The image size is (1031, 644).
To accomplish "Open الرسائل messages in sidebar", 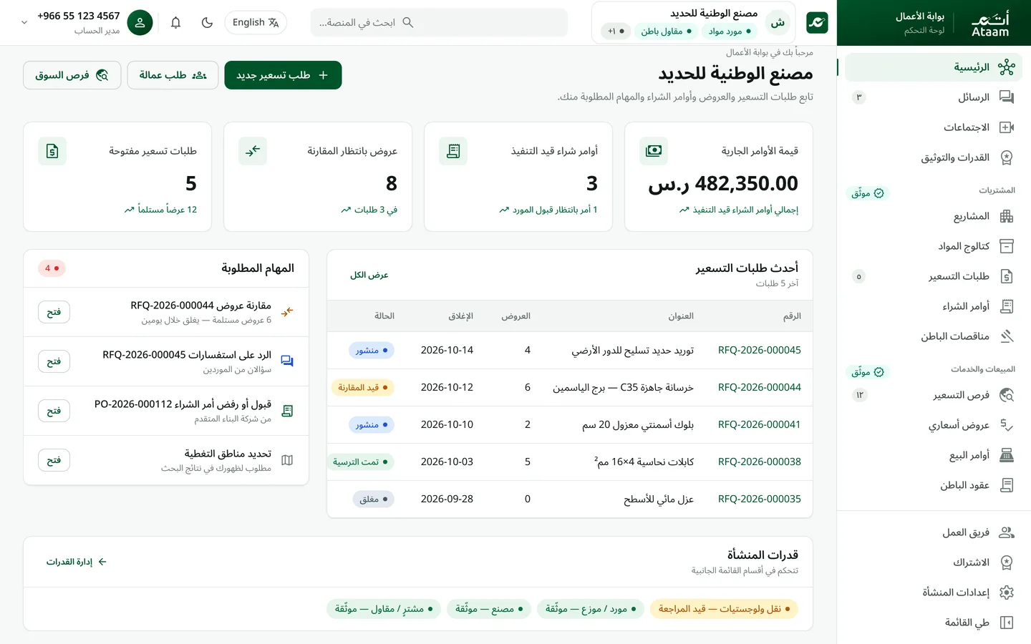I will (x=934, y=97).
